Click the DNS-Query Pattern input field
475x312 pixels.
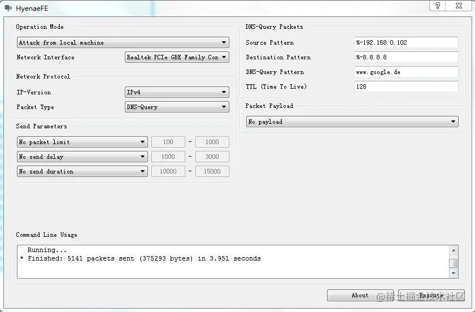(x=406, y=72)
